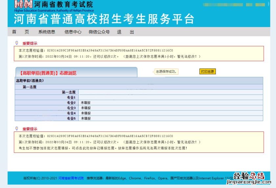Click the top lightbulb icon beside 重要提示
The height and width of the screenshot is (188, 276).
(x=17, y=43)
